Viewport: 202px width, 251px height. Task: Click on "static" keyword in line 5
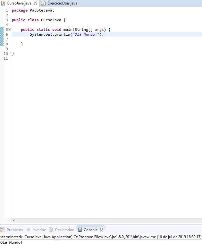point(43,30)
